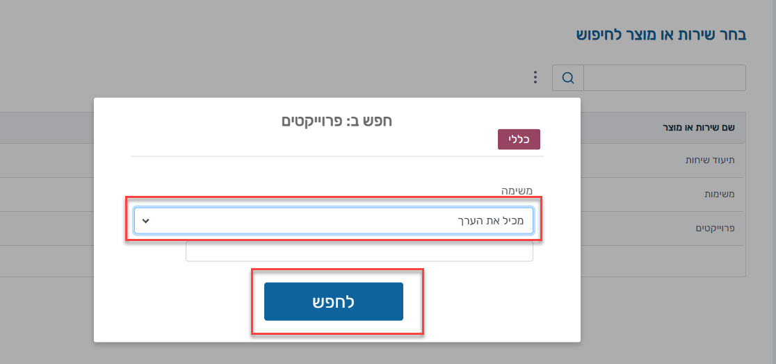This screenshot has height=364, width=776.
Task: Click the משימה field label
Action: [x=517, y=190]
